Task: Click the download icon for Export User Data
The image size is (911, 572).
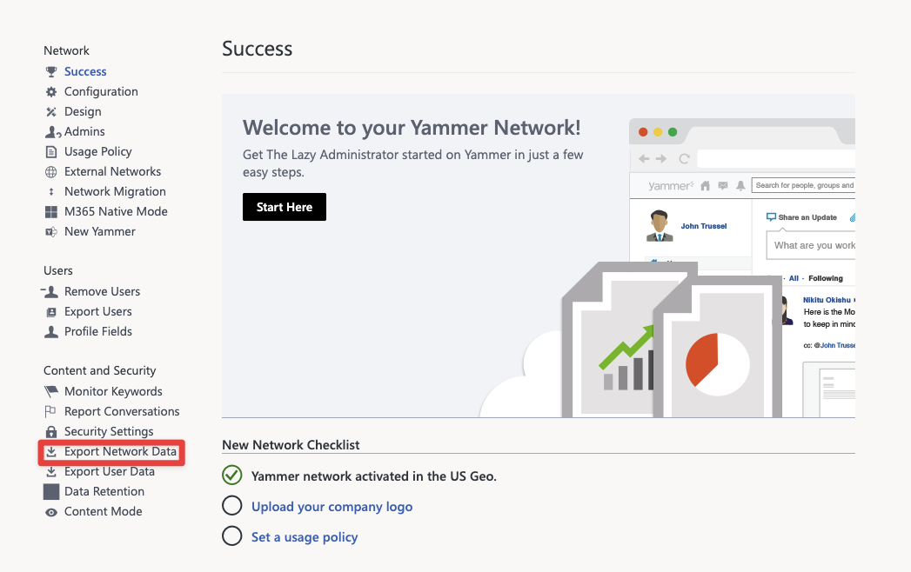Action: (x=51, y=471)
